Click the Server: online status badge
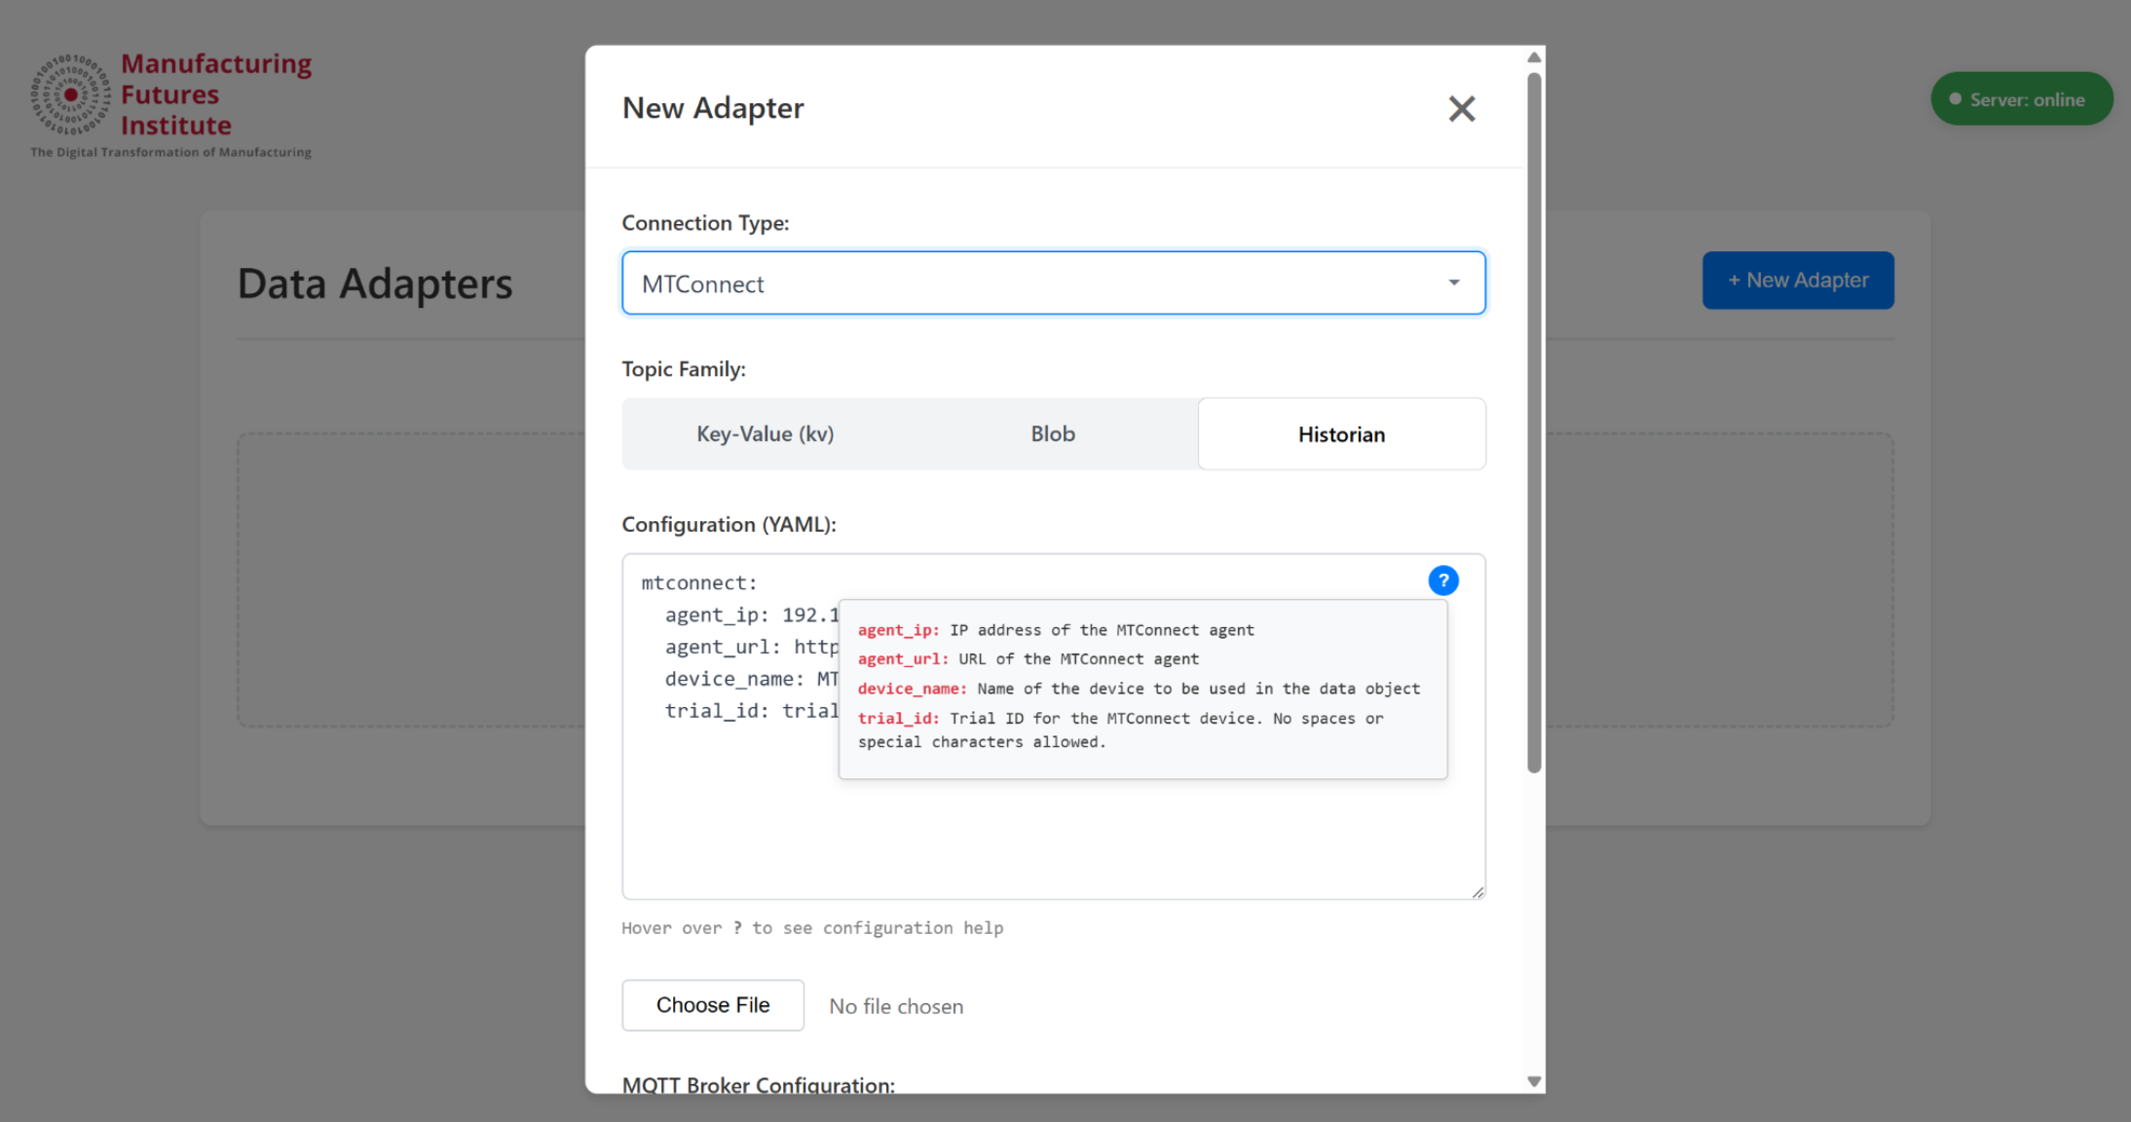2131x1122 pixels. (2021, 99)
